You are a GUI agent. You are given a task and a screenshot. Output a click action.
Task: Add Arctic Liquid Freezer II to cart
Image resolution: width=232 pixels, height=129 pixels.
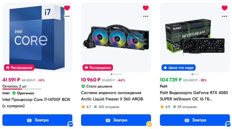click(116, 120)
